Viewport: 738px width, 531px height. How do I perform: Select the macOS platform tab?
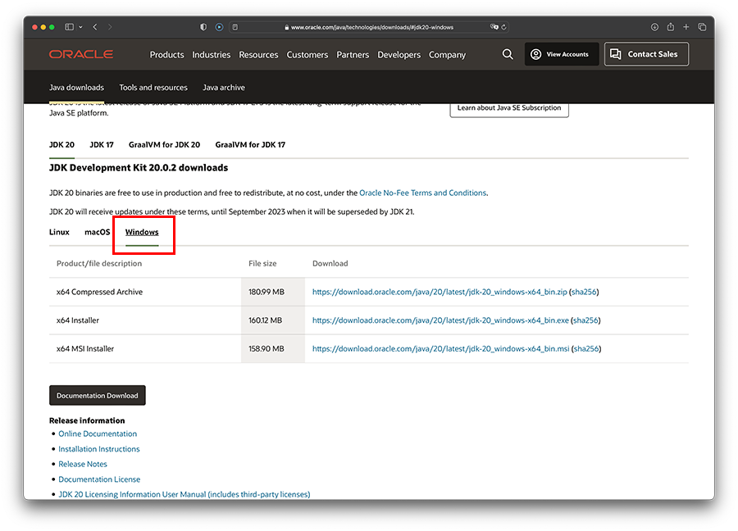tap(97, 232)
